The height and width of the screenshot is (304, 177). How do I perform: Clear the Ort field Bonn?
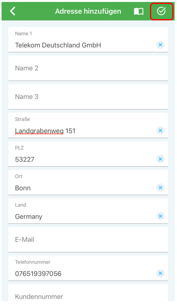pyautogui.click(x=160, y=188)
